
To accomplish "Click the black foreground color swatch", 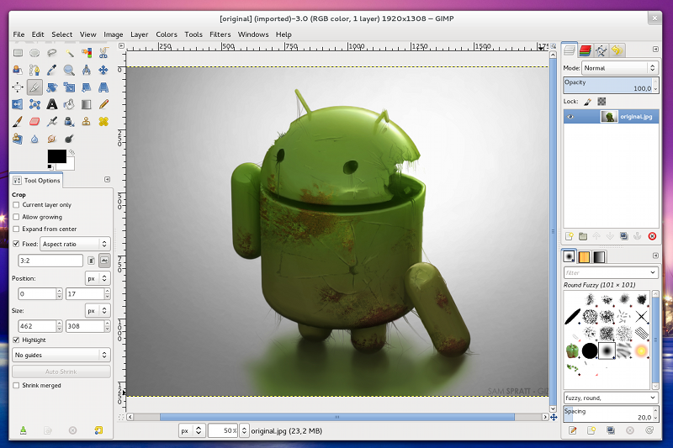I will pos(56,156).
